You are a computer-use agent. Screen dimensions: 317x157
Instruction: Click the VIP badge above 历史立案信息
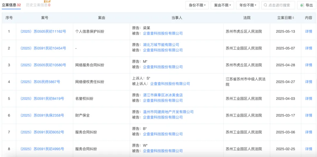click(x=47, y=1)
